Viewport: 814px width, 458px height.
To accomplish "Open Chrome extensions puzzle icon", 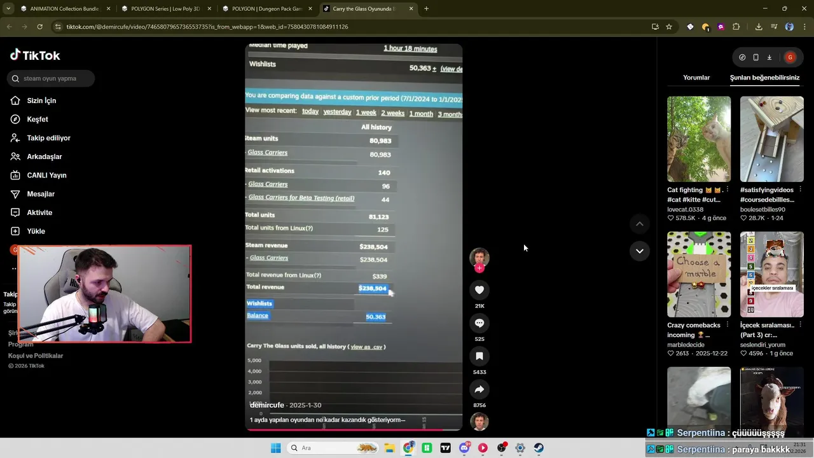I will (x=736, y=27).
